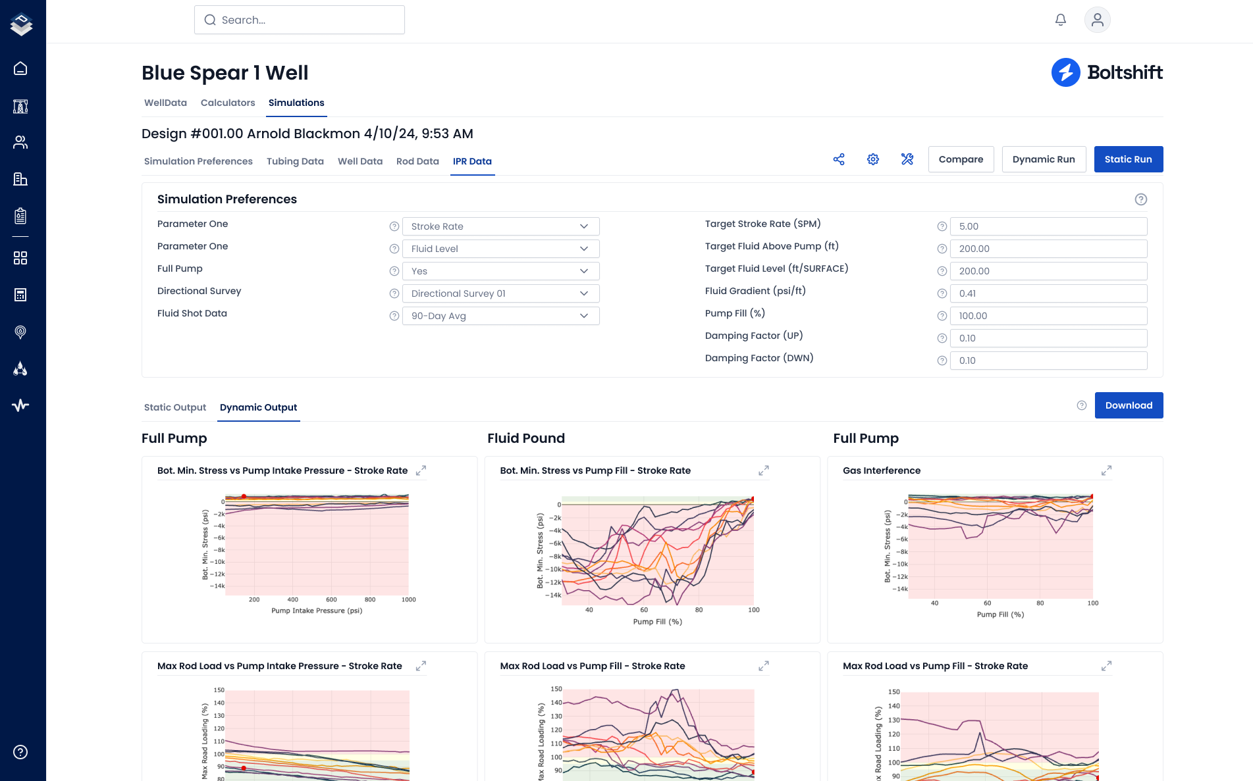The width and height of the screenshot is (1253, 781).
Task: Open the Full Pump Yes dropdown
Action: click(x=500, y=271)
